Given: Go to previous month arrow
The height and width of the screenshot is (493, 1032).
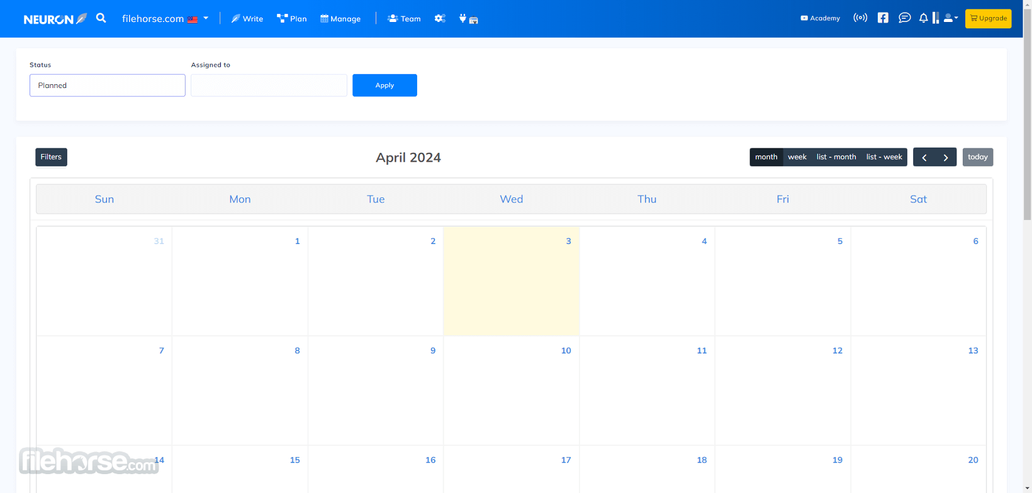Looking at the screenshot, I should 924,157.
